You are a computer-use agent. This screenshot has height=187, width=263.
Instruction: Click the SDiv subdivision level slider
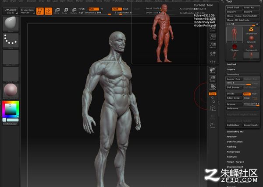[239, 83]
